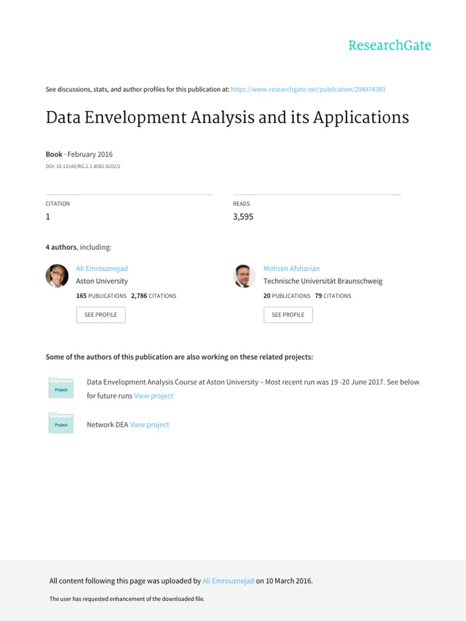466x621 pixels.
Task: Click the 2,786 citations stat
Action: coord(154,296)
